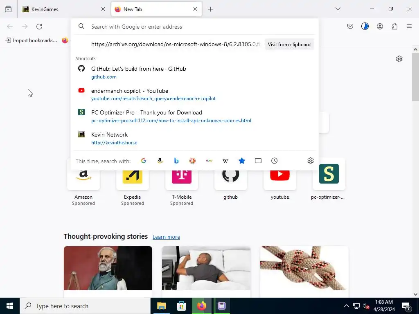The width and height of the screenshot is (419, 314).
Task: Open notification center with 7 notifications
Action: (x=406, y=306)
